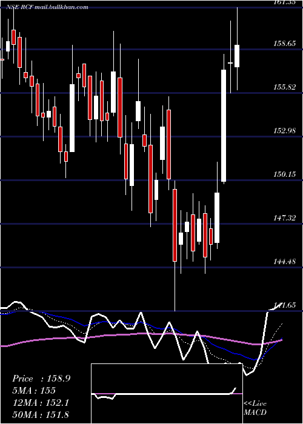
Task: Click the 155.82 price axis label
Action: [x=284, y=87]
